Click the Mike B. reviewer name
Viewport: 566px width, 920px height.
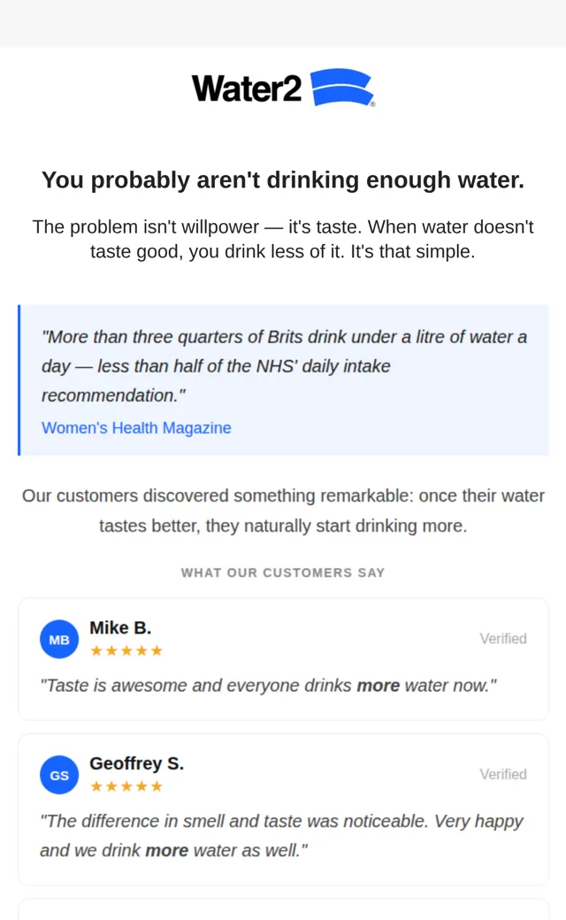pos(120,628)
